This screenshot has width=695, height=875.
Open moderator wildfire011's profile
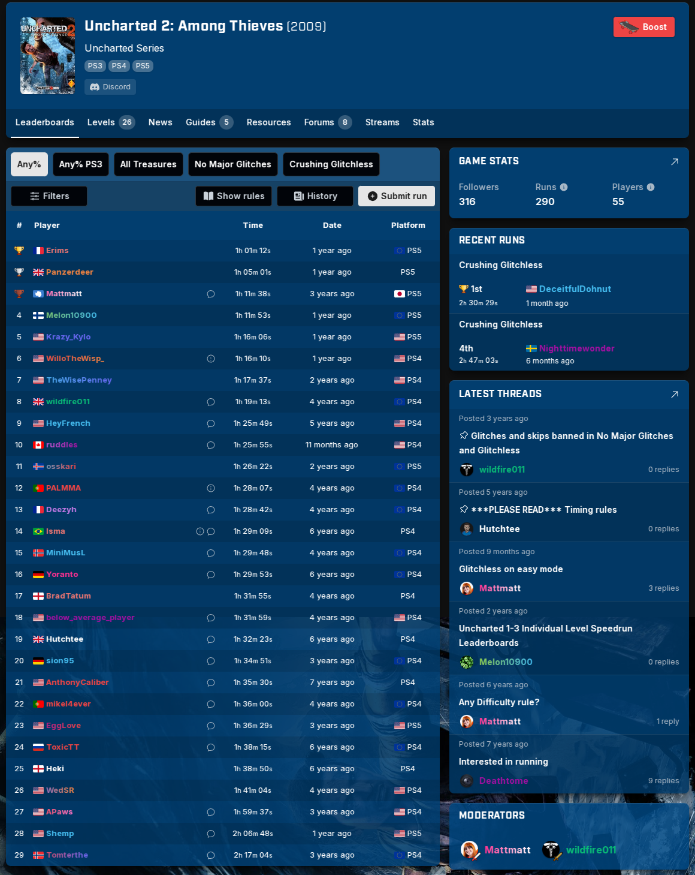click(x=591, y=850)
